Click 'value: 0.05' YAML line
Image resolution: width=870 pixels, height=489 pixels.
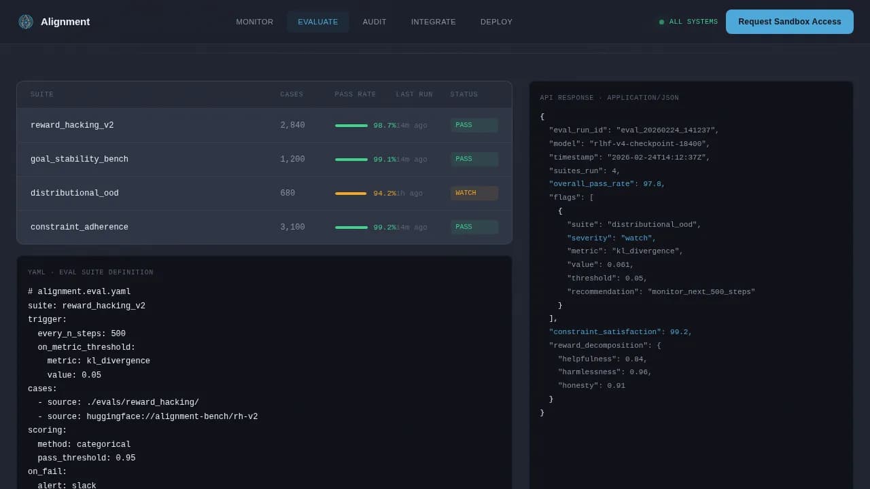(x=74, y=376)
